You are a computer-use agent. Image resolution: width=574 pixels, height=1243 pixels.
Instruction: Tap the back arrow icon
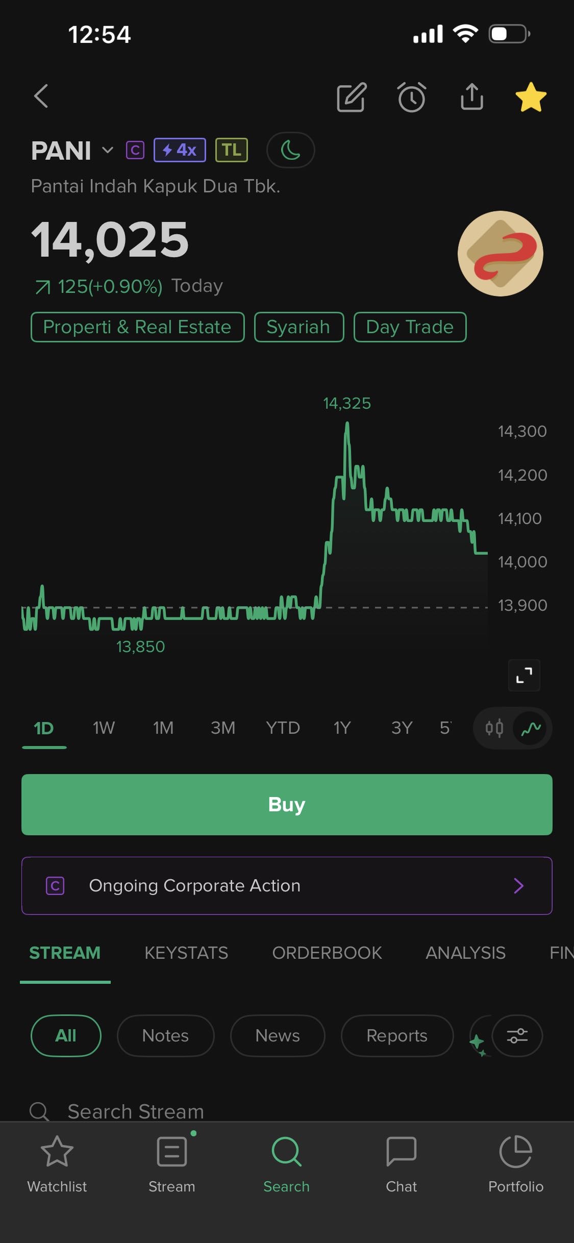[x=41, y=96]
